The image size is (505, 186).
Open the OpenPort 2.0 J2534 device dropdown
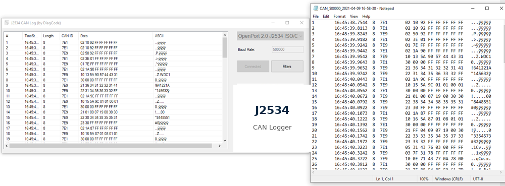click(x=270, y=36)
